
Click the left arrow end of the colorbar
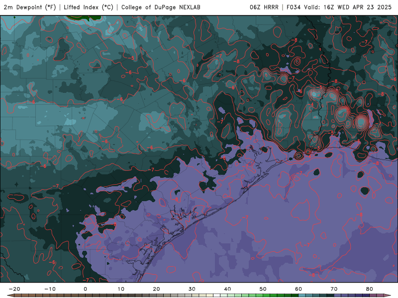[10, 296]
